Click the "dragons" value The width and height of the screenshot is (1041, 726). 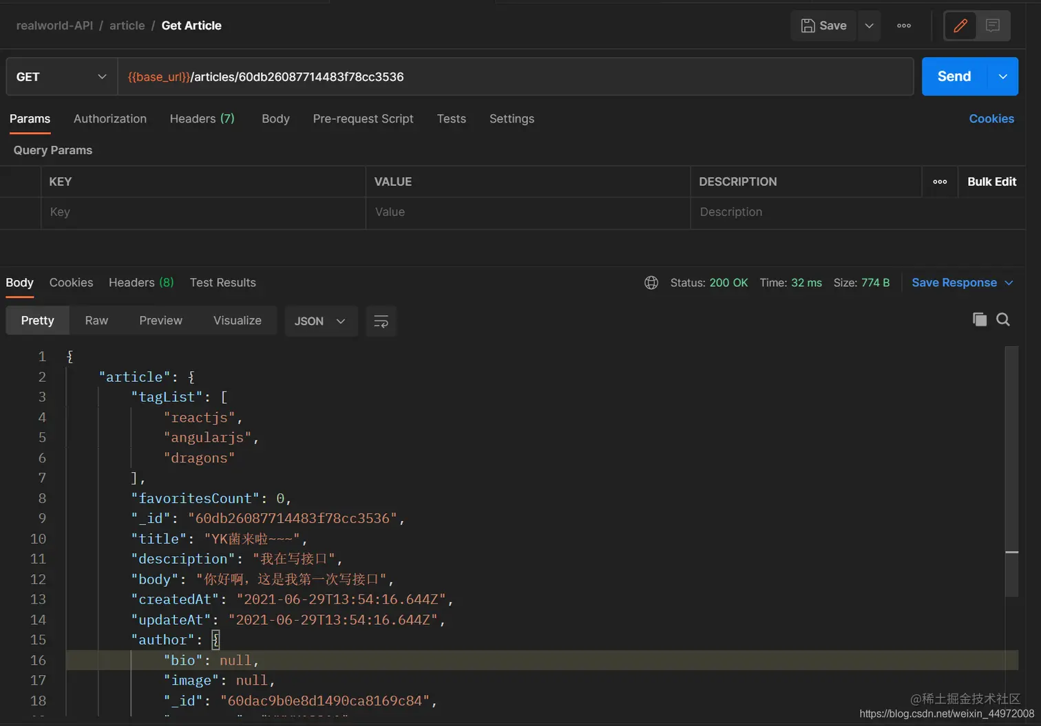click(x=200, y=458)
